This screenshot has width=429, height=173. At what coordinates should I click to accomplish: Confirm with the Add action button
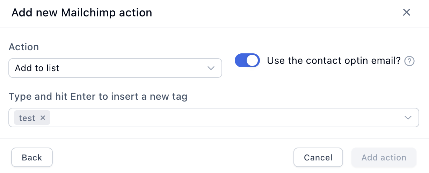384,158
